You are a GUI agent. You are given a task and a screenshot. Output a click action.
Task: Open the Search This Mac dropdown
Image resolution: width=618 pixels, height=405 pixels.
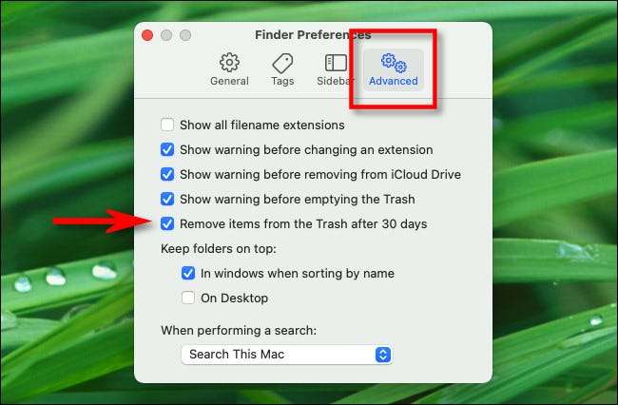pos(286,355)
